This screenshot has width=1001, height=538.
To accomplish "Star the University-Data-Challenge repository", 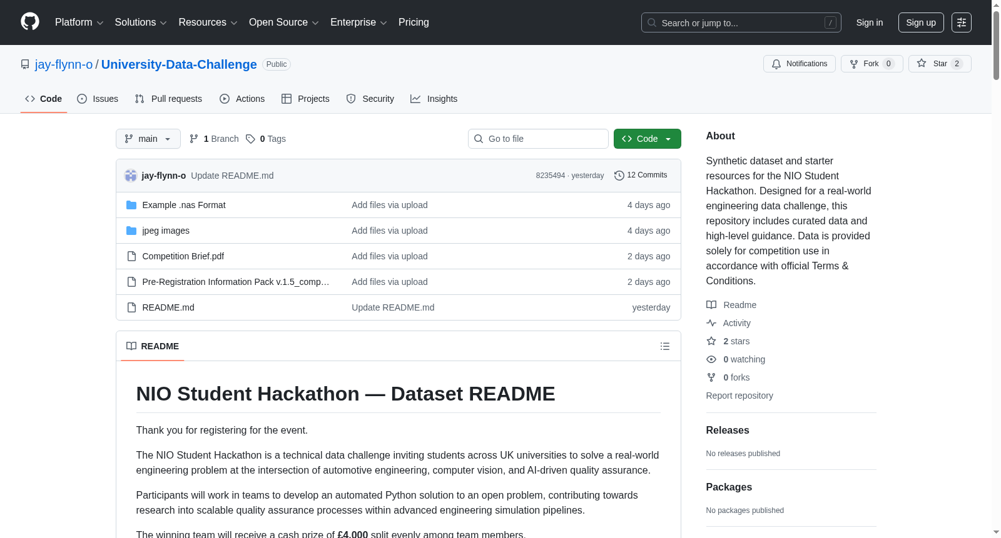I will (940, 64).
